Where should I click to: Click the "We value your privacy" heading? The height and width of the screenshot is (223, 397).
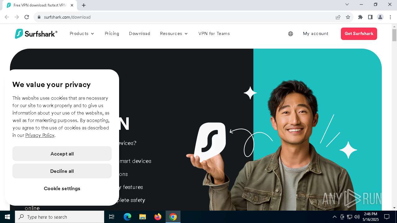pos(51,85)
